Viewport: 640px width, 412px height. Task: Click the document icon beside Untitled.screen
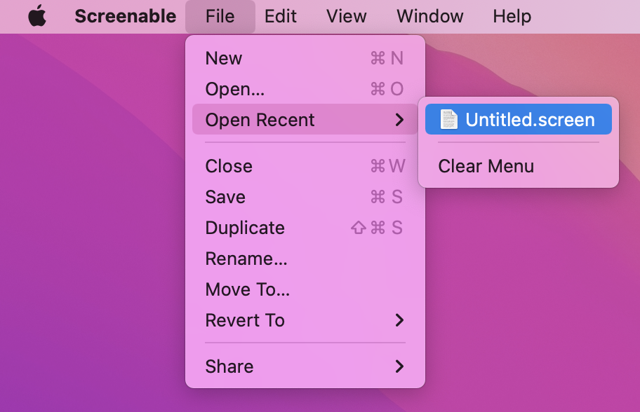[x=450, y=119]
